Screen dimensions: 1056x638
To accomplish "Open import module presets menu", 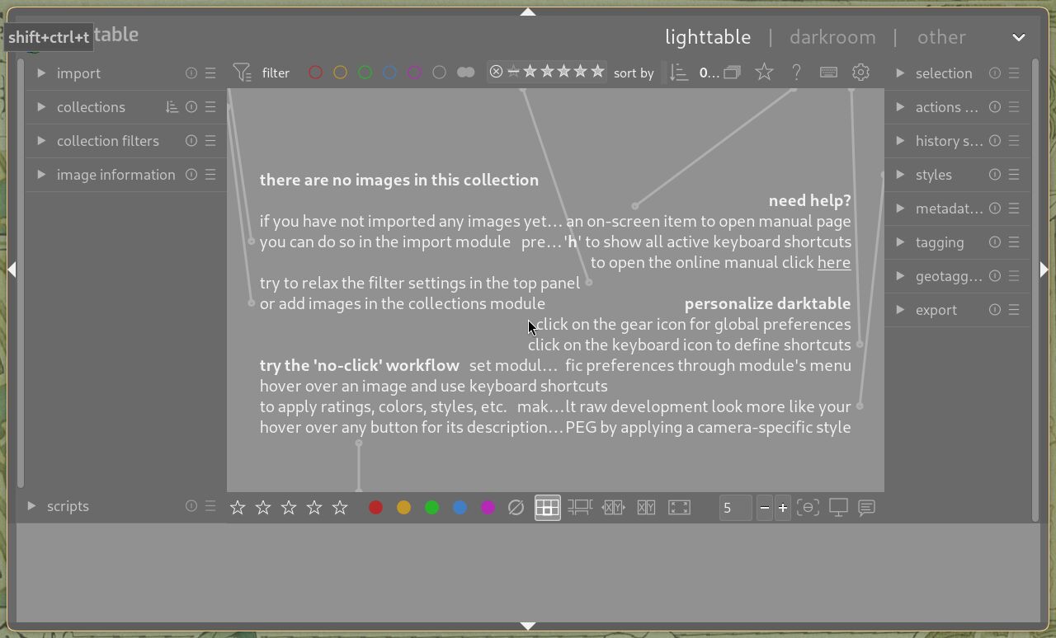I will [x=210, y=73].
